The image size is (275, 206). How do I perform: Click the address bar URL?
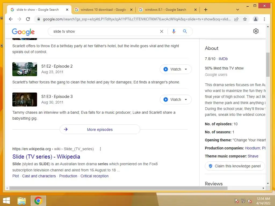137,19
